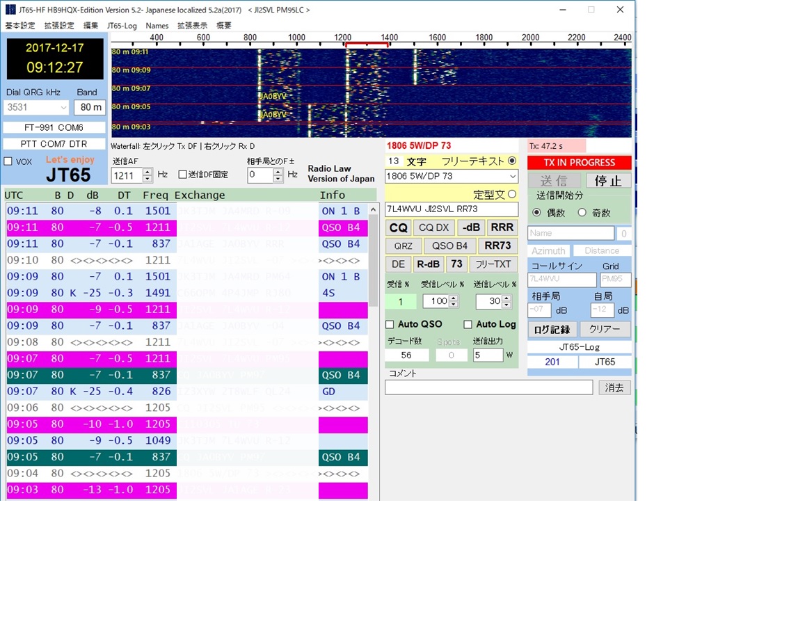Open the free text 1806 5W/DP 73 dropdown
The image size is (798, 626).
coord(513,176)
